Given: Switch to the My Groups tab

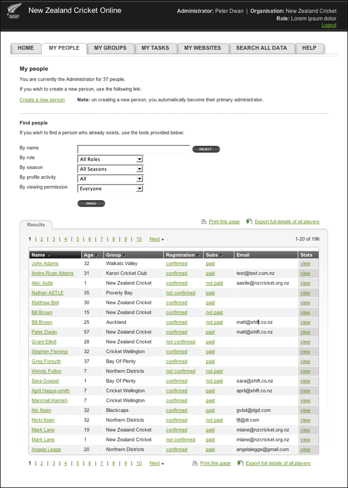Looking at the screenshot, I should [110, 48].
